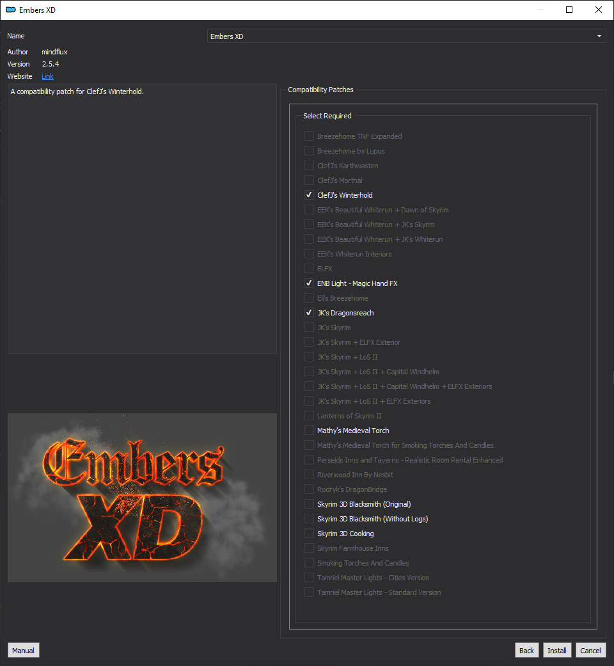Tick the Rodryk's DragonBridge checkbox
This screenshot has height=666, width=614.
[309, 489]
